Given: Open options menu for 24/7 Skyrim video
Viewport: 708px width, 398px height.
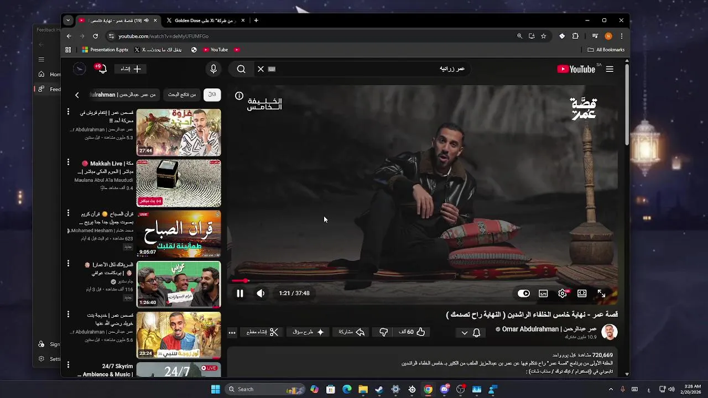Looking at the screenshot, I should click(69, 365).
